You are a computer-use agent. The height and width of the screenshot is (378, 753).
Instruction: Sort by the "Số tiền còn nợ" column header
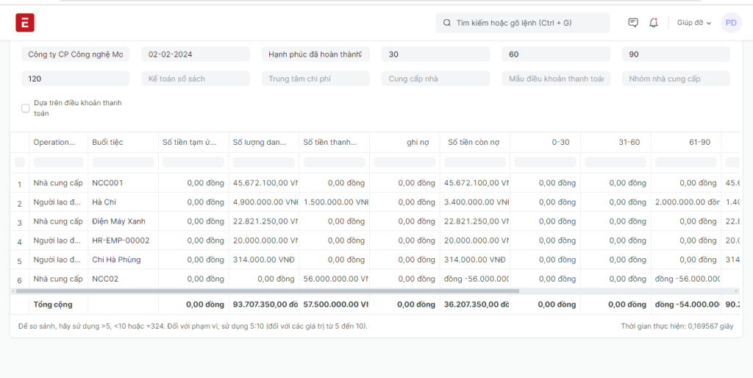(x=474, y=142)
